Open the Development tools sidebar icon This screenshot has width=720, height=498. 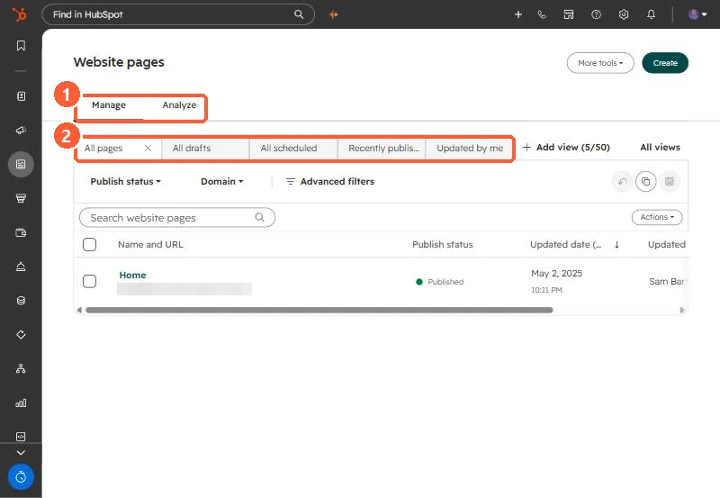click(x=21, y=437)
